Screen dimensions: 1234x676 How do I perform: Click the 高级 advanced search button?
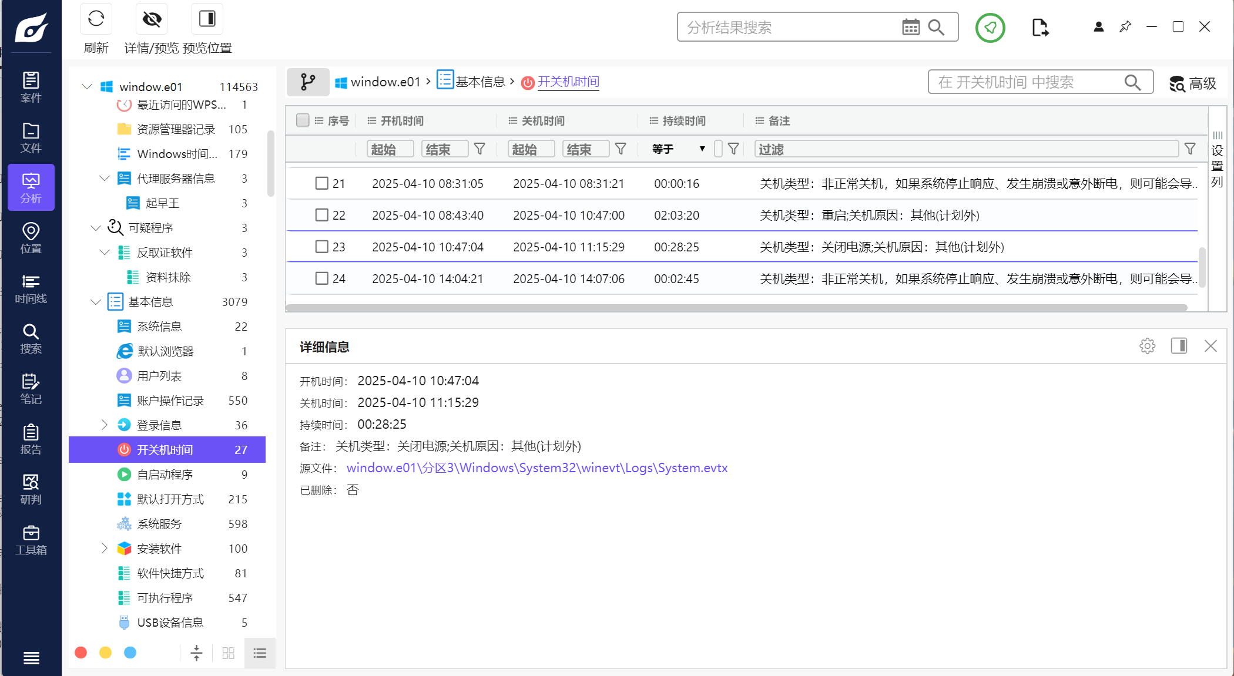(x=1193, y=83)
